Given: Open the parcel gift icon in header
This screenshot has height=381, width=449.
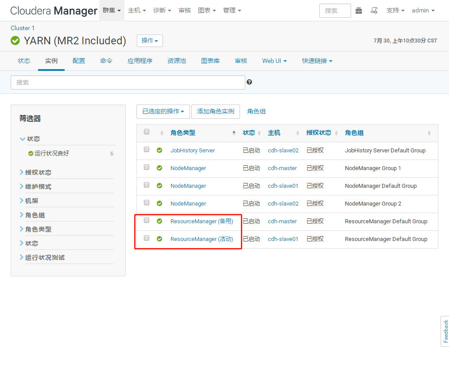Looking at the screenshot, I should coord(359,11).
